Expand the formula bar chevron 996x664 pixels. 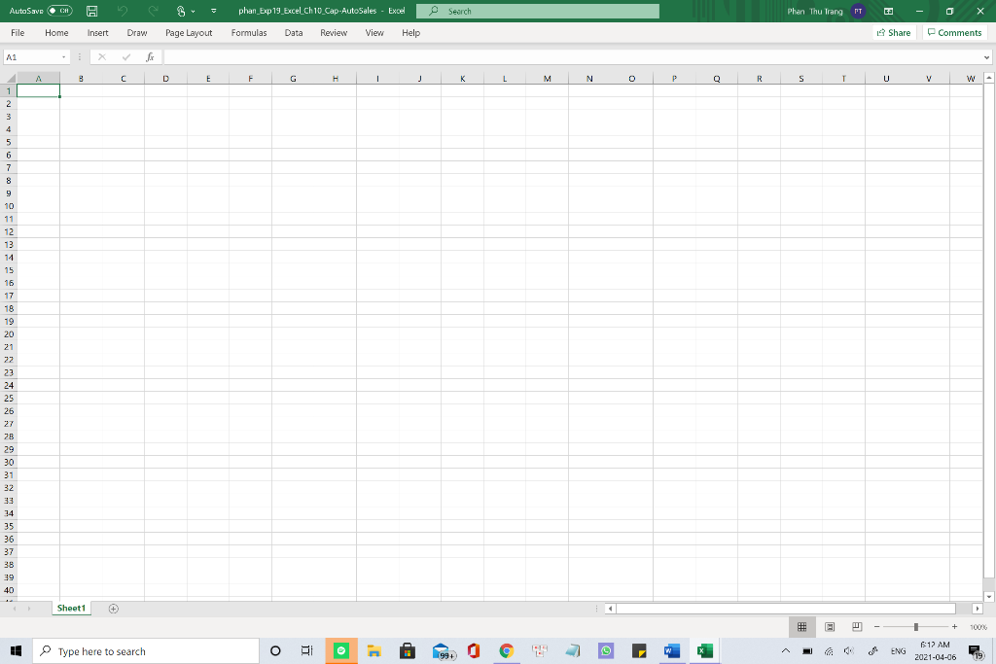point(986,57)
